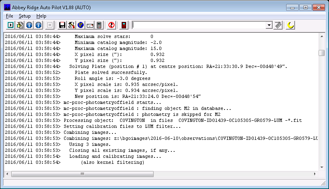Click the horizontal scrollbar right arrow
This screenshot has width=329, height=189.
[315, 174]
